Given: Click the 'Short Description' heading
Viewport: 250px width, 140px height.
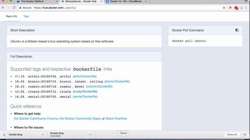Looking at the screenshot, I should 23,30.
